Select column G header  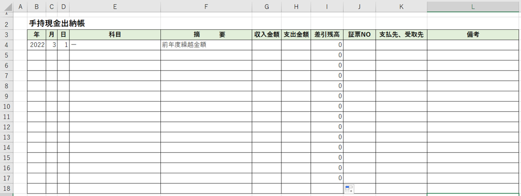coord(266,6)
